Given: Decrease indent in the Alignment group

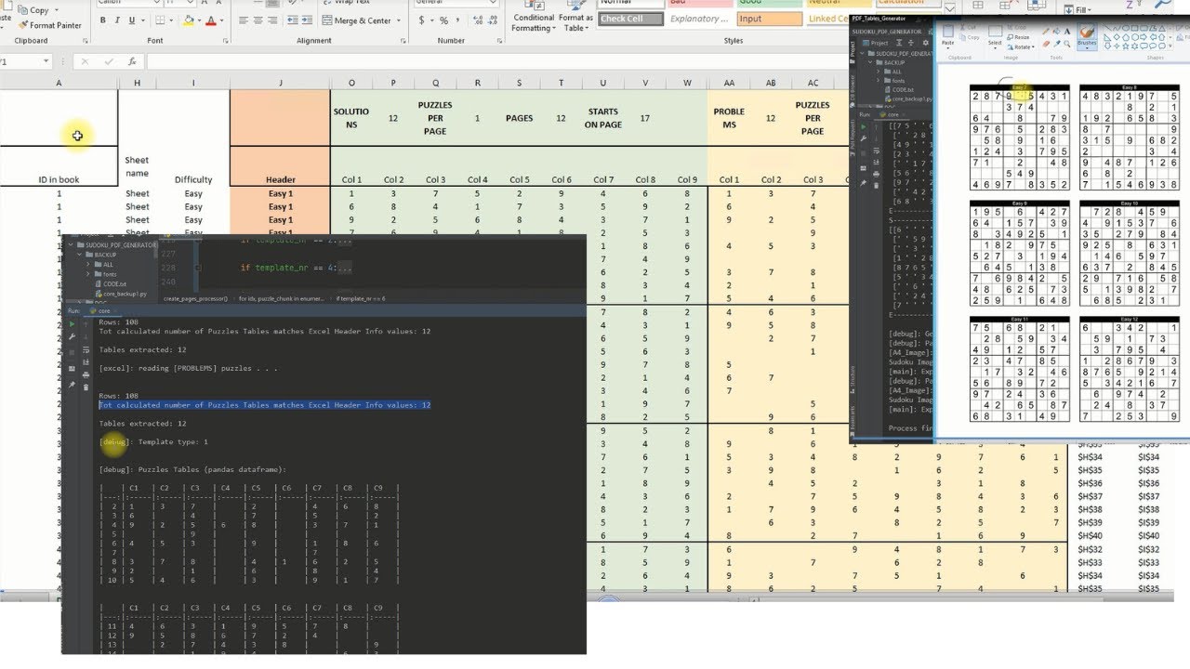Looking at the screenshot, I should (292, 20).
